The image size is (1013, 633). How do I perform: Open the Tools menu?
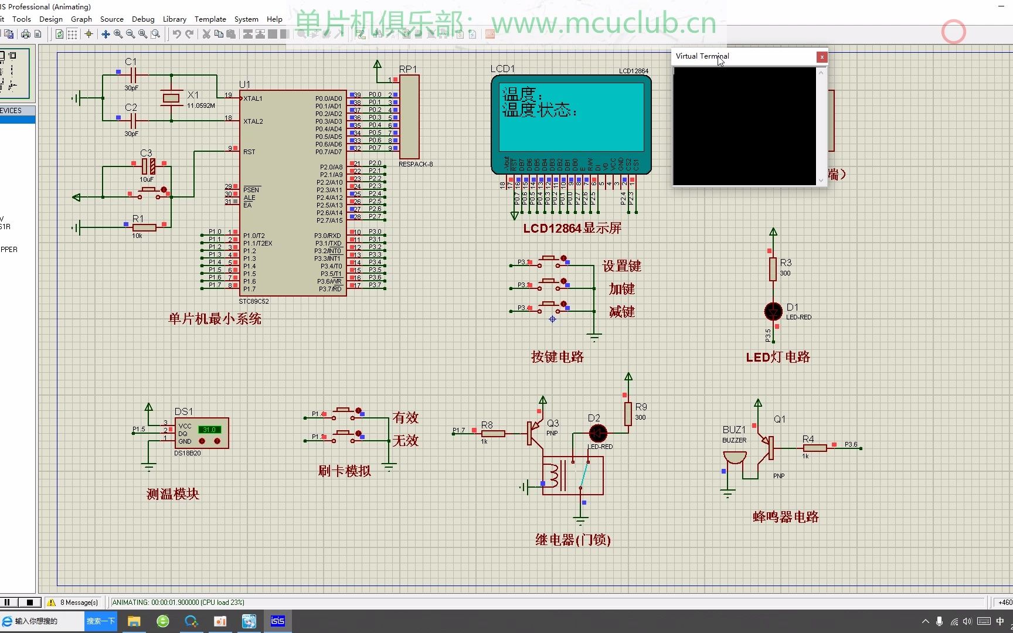22,19
